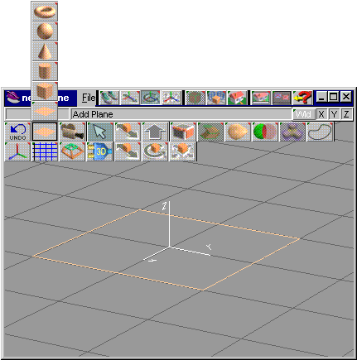The width and height of the screenshot is (357, 360).
Task: Expand the object move tool flyout
Action: tap(128, 151)
